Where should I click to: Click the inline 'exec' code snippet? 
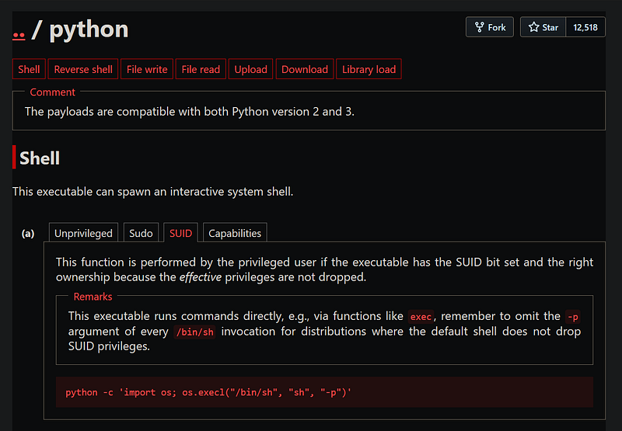tap(421, 316)
